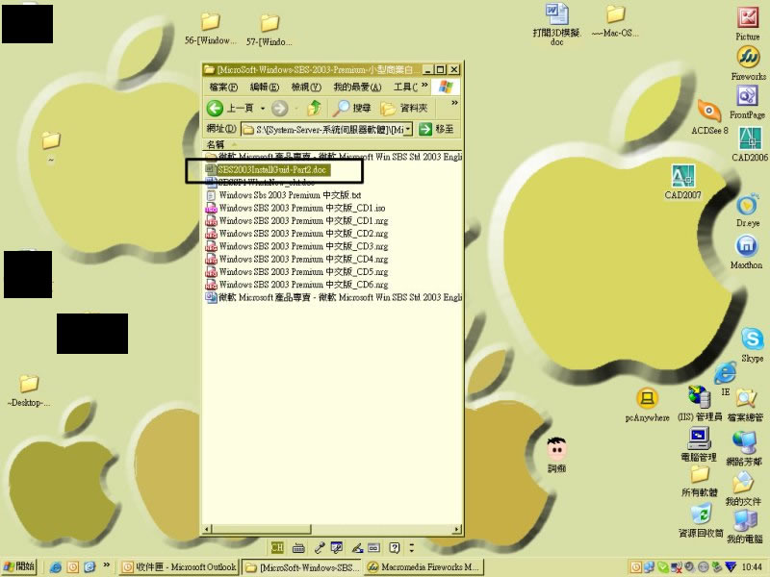Open the 上一頁 history dropdown arrow

(263, 109)
